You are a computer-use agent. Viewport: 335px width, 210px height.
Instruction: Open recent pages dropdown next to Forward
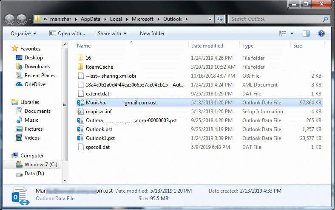click(30, 20)
